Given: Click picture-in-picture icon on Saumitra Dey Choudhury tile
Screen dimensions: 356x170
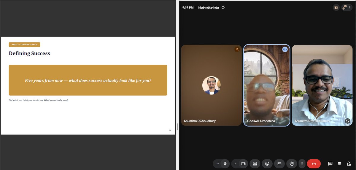Looking at the screenshot, I should (348, 121).
